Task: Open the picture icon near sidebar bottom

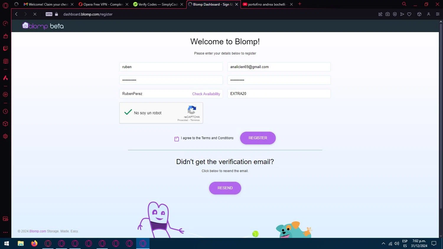Action: [5, 219]
